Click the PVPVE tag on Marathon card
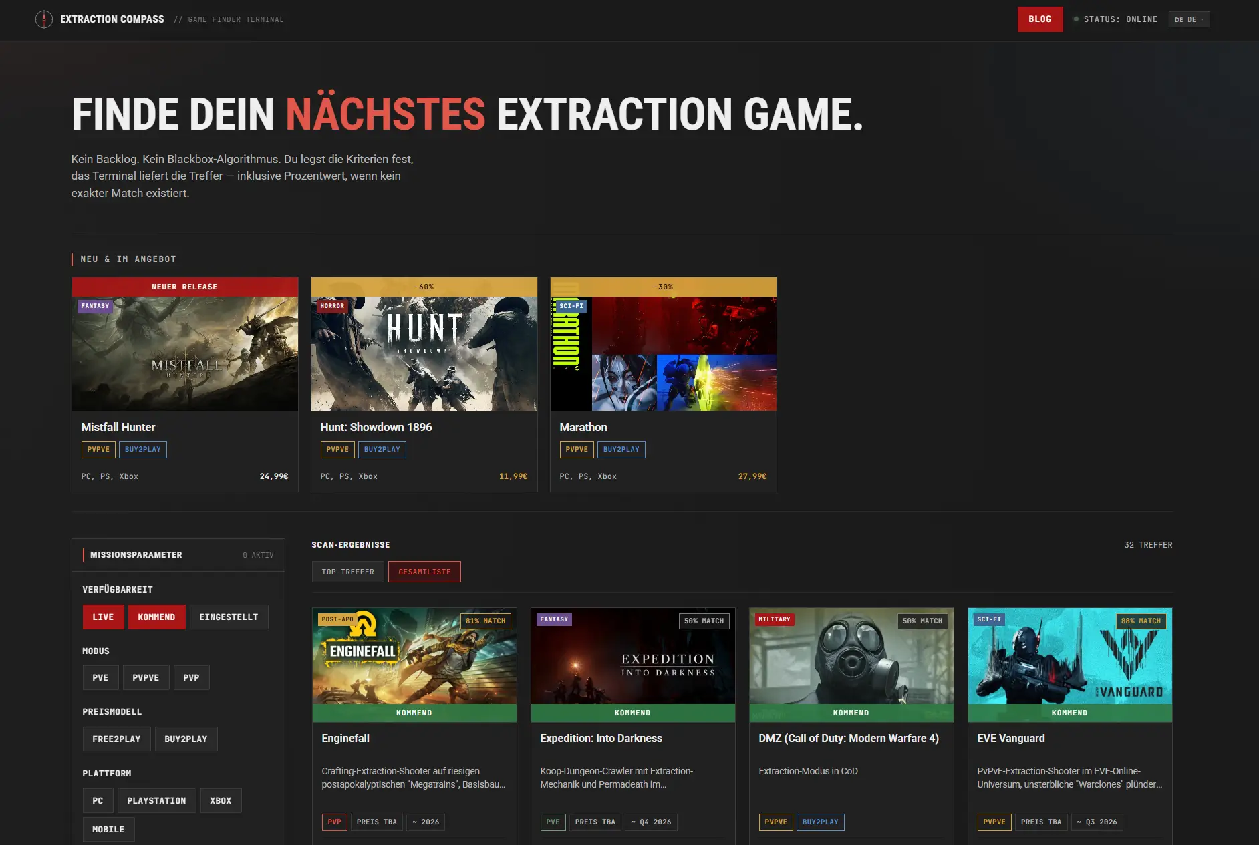 point(577,450)
